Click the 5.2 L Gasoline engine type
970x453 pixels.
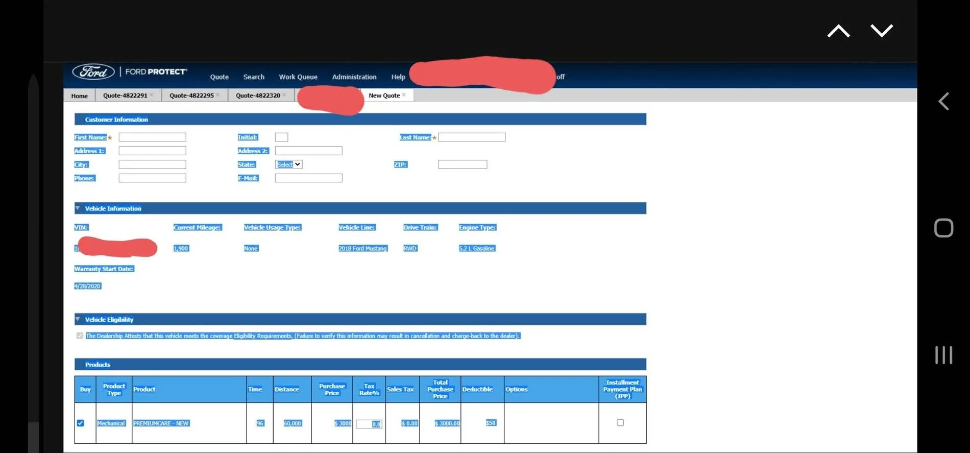click(x=477, y=248)
